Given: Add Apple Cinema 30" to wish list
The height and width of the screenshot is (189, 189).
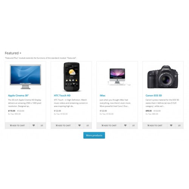Looking at the screenshot, I should (34, 125).
